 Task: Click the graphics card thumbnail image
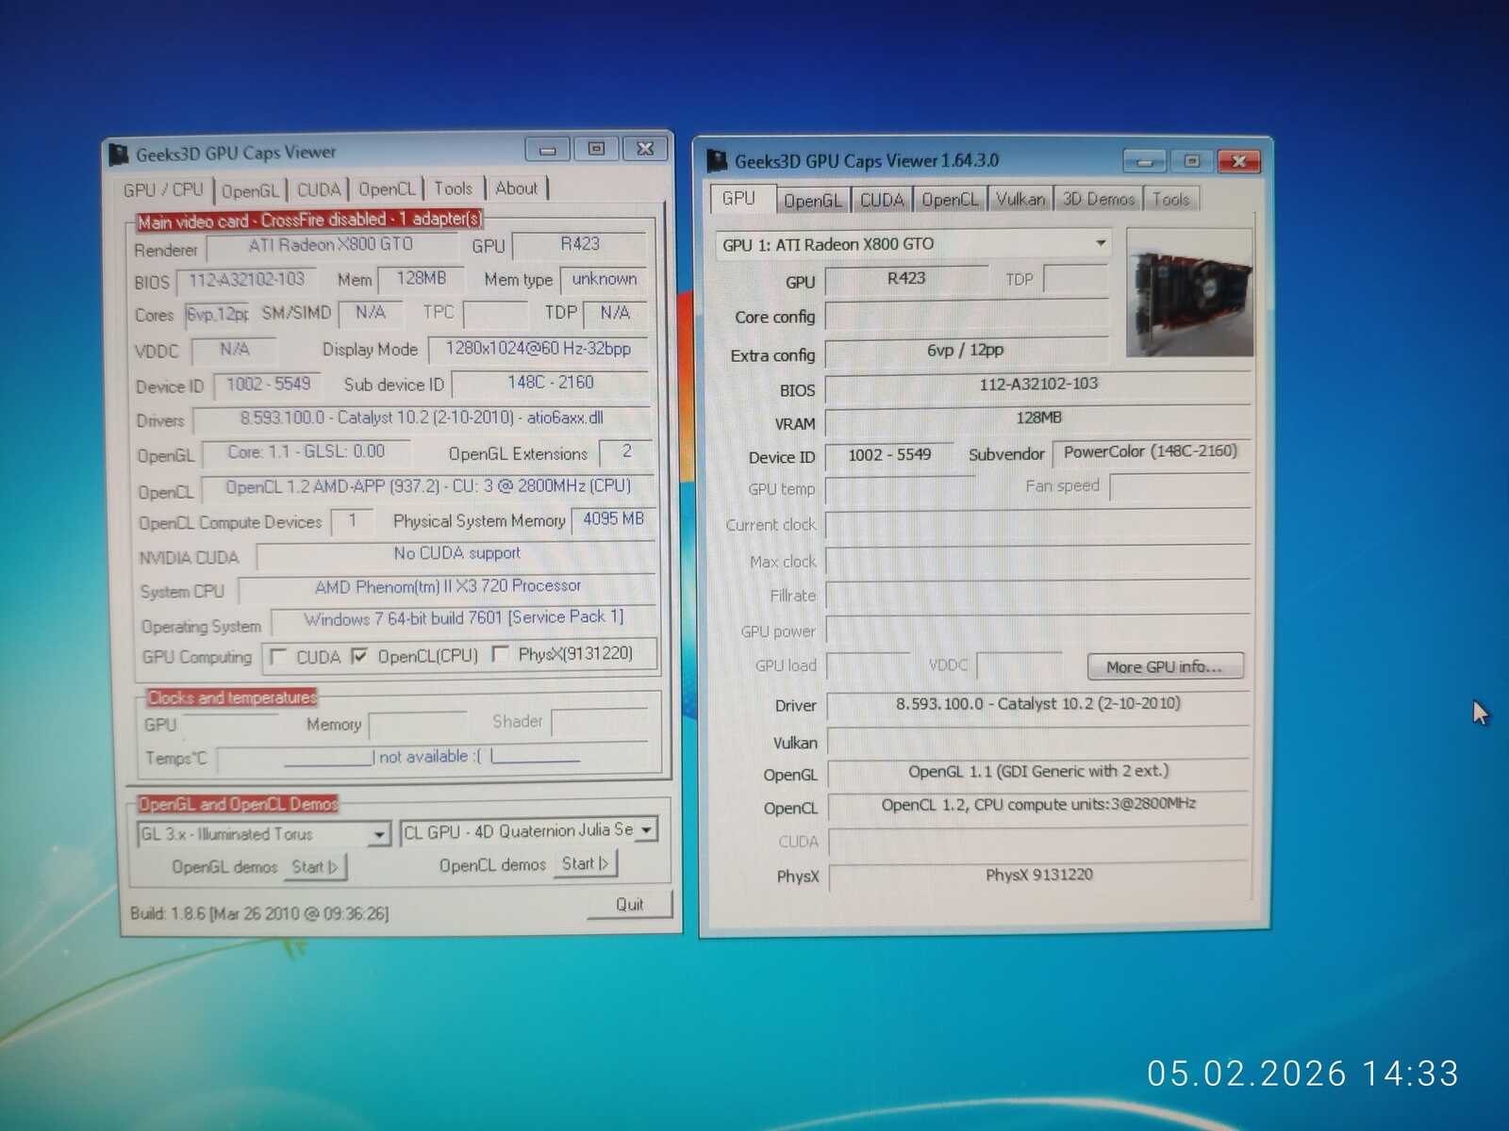(x=1189, y=292)
